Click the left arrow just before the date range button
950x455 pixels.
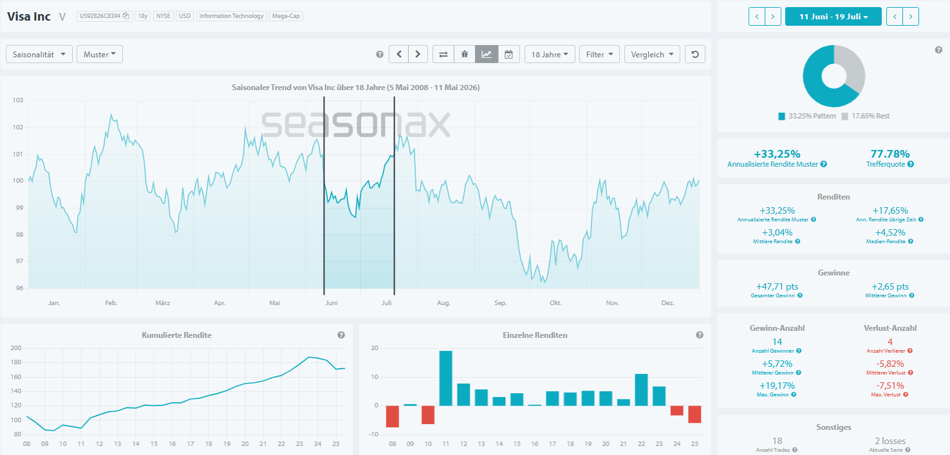coord(757,17)
